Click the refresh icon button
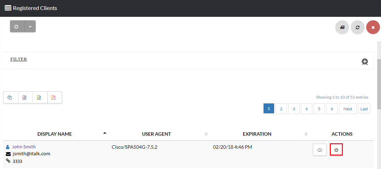This screenshot has width=381, height=169. pos(358,27)
